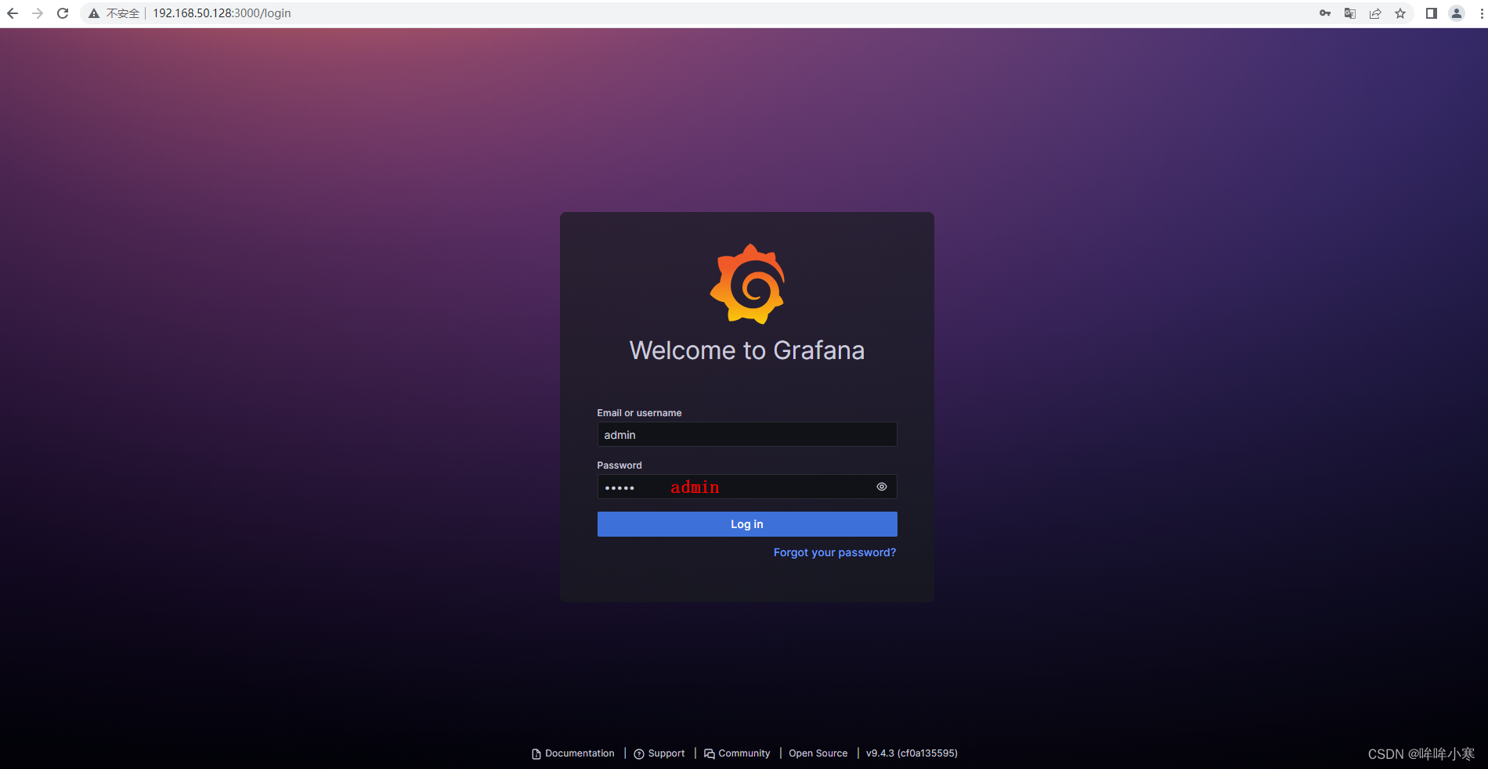This screenshot has width=1488, height=769.
Task: Click Forgot your password link
Action: 834,552
